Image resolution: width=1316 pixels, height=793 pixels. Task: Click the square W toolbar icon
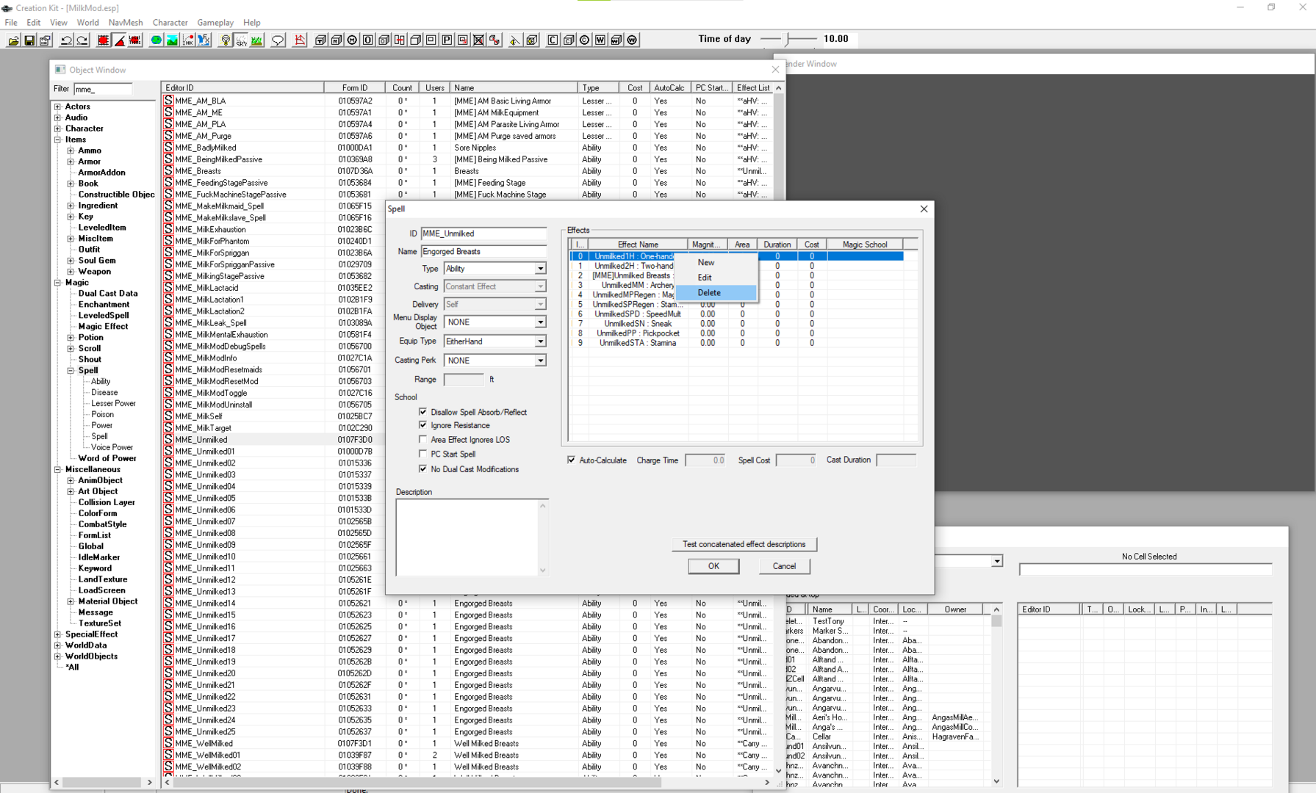600,40
